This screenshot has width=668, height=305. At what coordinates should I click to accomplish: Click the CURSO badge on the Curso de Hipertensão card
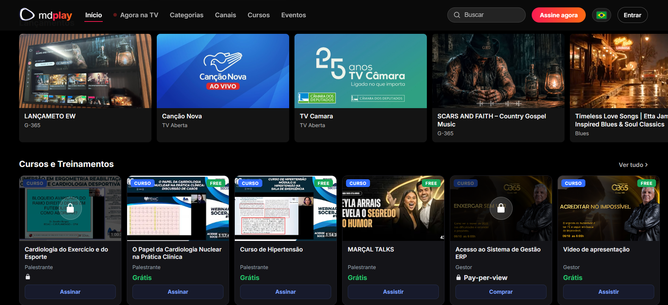click(x=250, y=183)
